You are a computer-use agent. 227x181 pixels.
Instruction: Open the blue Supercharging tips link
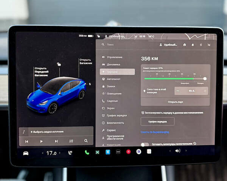tap(155, 132)
